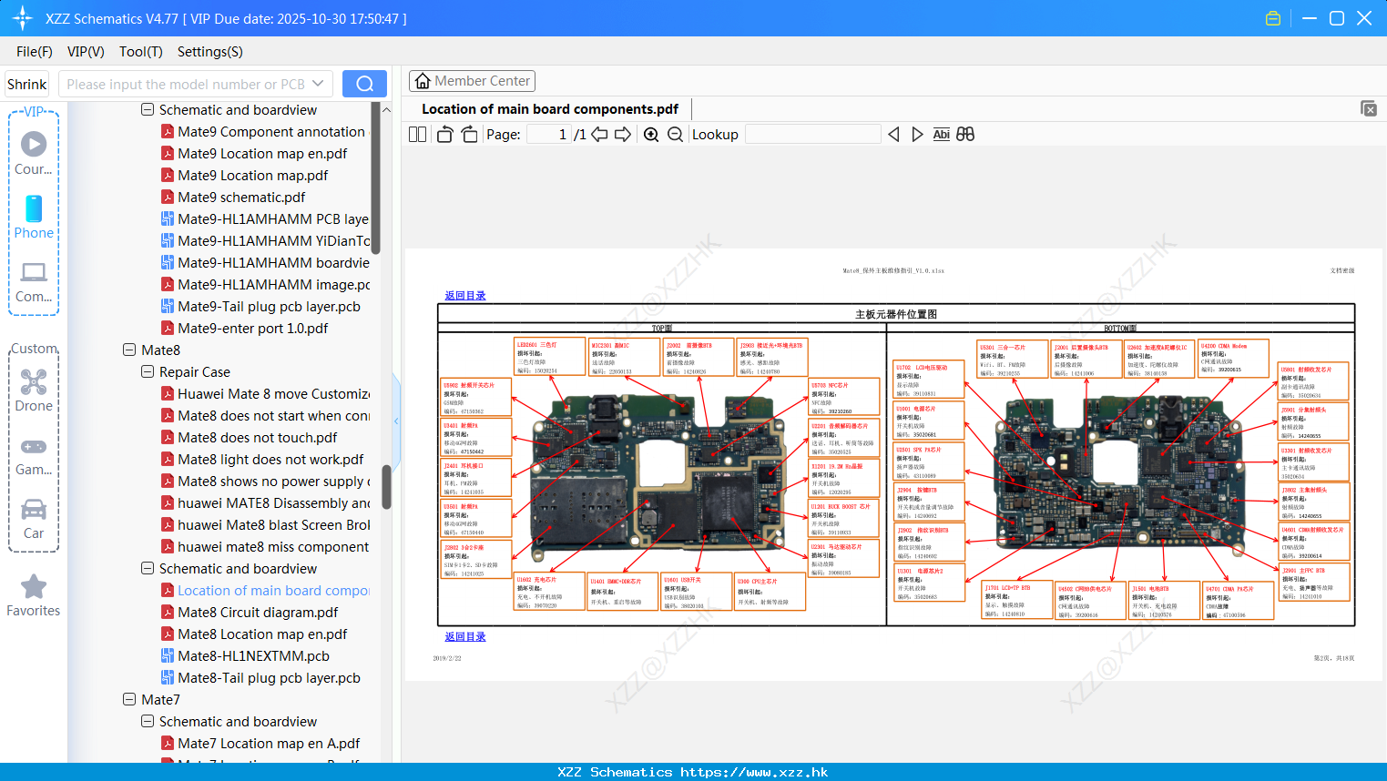Image resolution: width=1387 pixels, height=781 pixels.
Task: Close the document tab panel icon
Action: pos(1368,108)
